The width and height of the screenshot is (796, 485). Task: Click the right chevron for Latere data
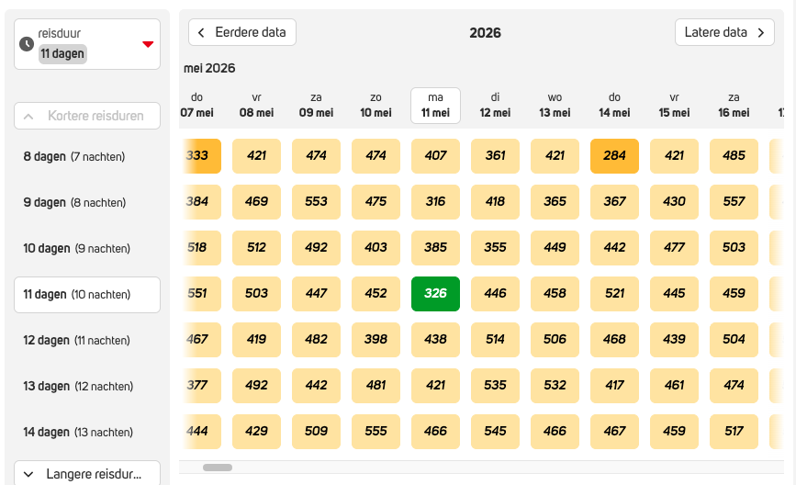point(761,33)
